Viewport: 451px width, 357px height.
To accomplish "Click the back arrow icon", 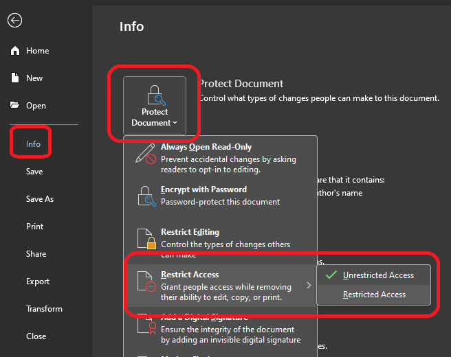I will tap(14, 21).
